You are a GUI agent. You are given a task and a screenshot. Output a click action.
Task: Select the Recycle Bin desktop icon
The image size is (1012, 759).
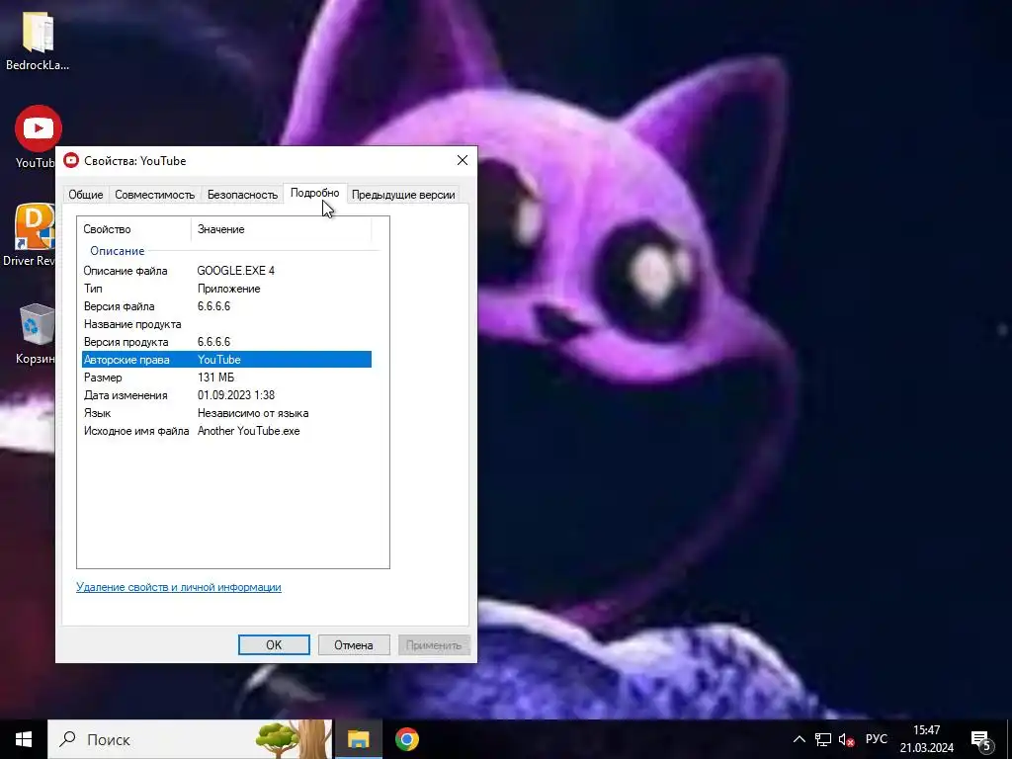[36, 334]
